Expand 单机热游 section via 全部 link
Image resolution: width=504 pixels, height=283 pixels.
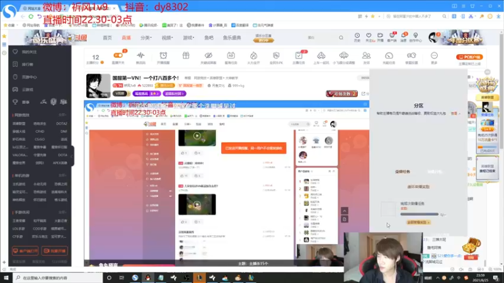point(62,175)
